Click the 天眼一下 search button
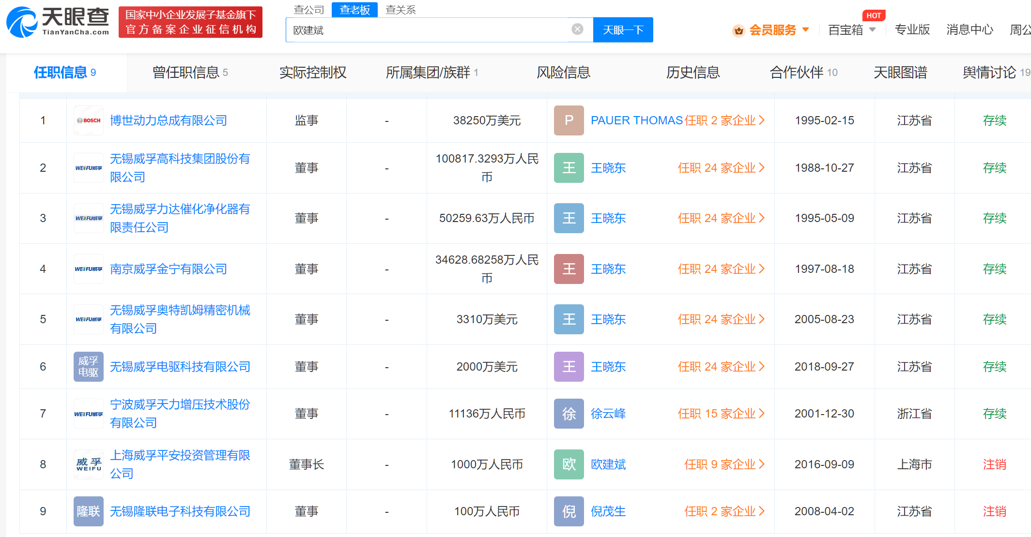Screen dimensions: 1031x537 tap(623, 30)
